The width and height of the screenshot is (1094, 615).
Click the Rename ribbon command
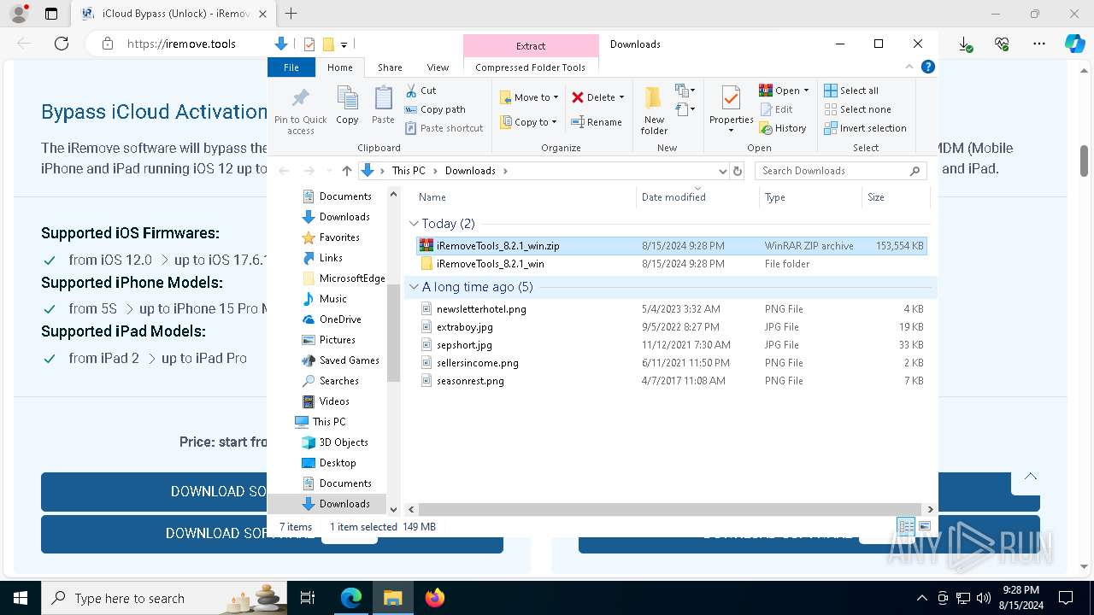[x=597, y=122]
